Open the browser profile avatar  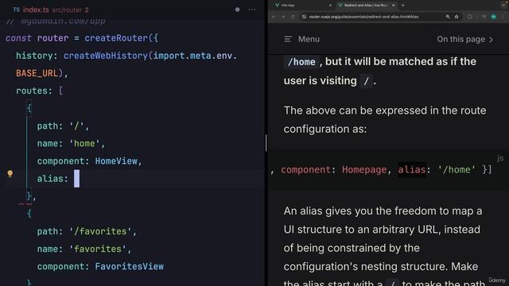tap(493, 17)
